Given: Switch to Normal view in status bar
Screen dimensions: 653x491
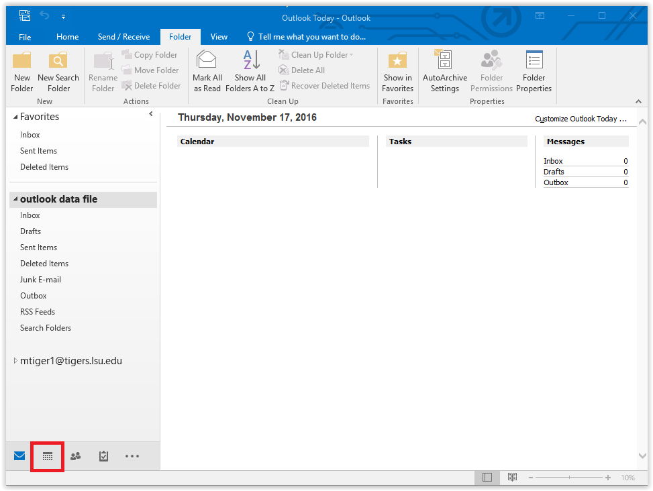Looking at the screenshot, I should tap(487, 478).
